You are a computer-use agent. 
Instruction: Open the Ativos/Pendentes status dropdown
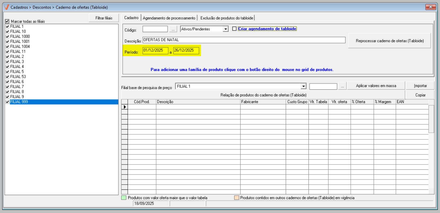[x=226, y=29]
